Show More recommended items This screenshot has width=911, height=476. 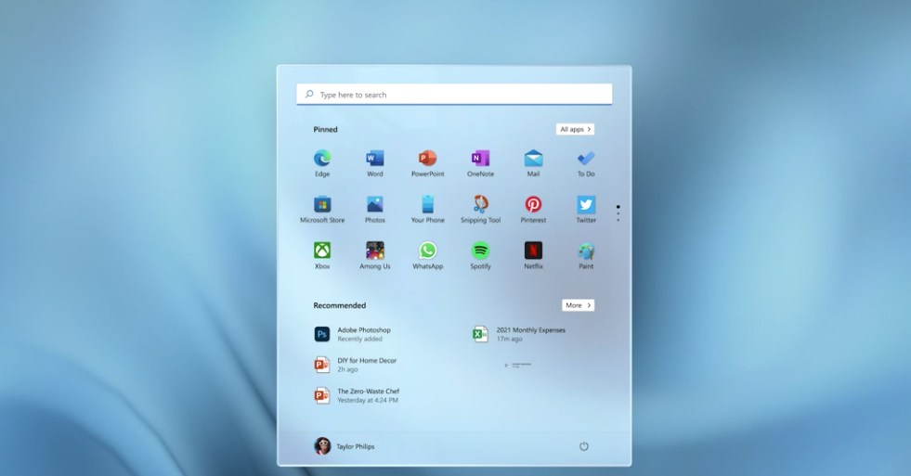click(579, 305)
